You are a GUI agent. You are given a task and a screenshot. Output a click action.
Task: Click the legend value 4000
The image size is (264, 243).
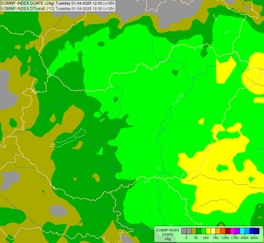tap(254, 238)
